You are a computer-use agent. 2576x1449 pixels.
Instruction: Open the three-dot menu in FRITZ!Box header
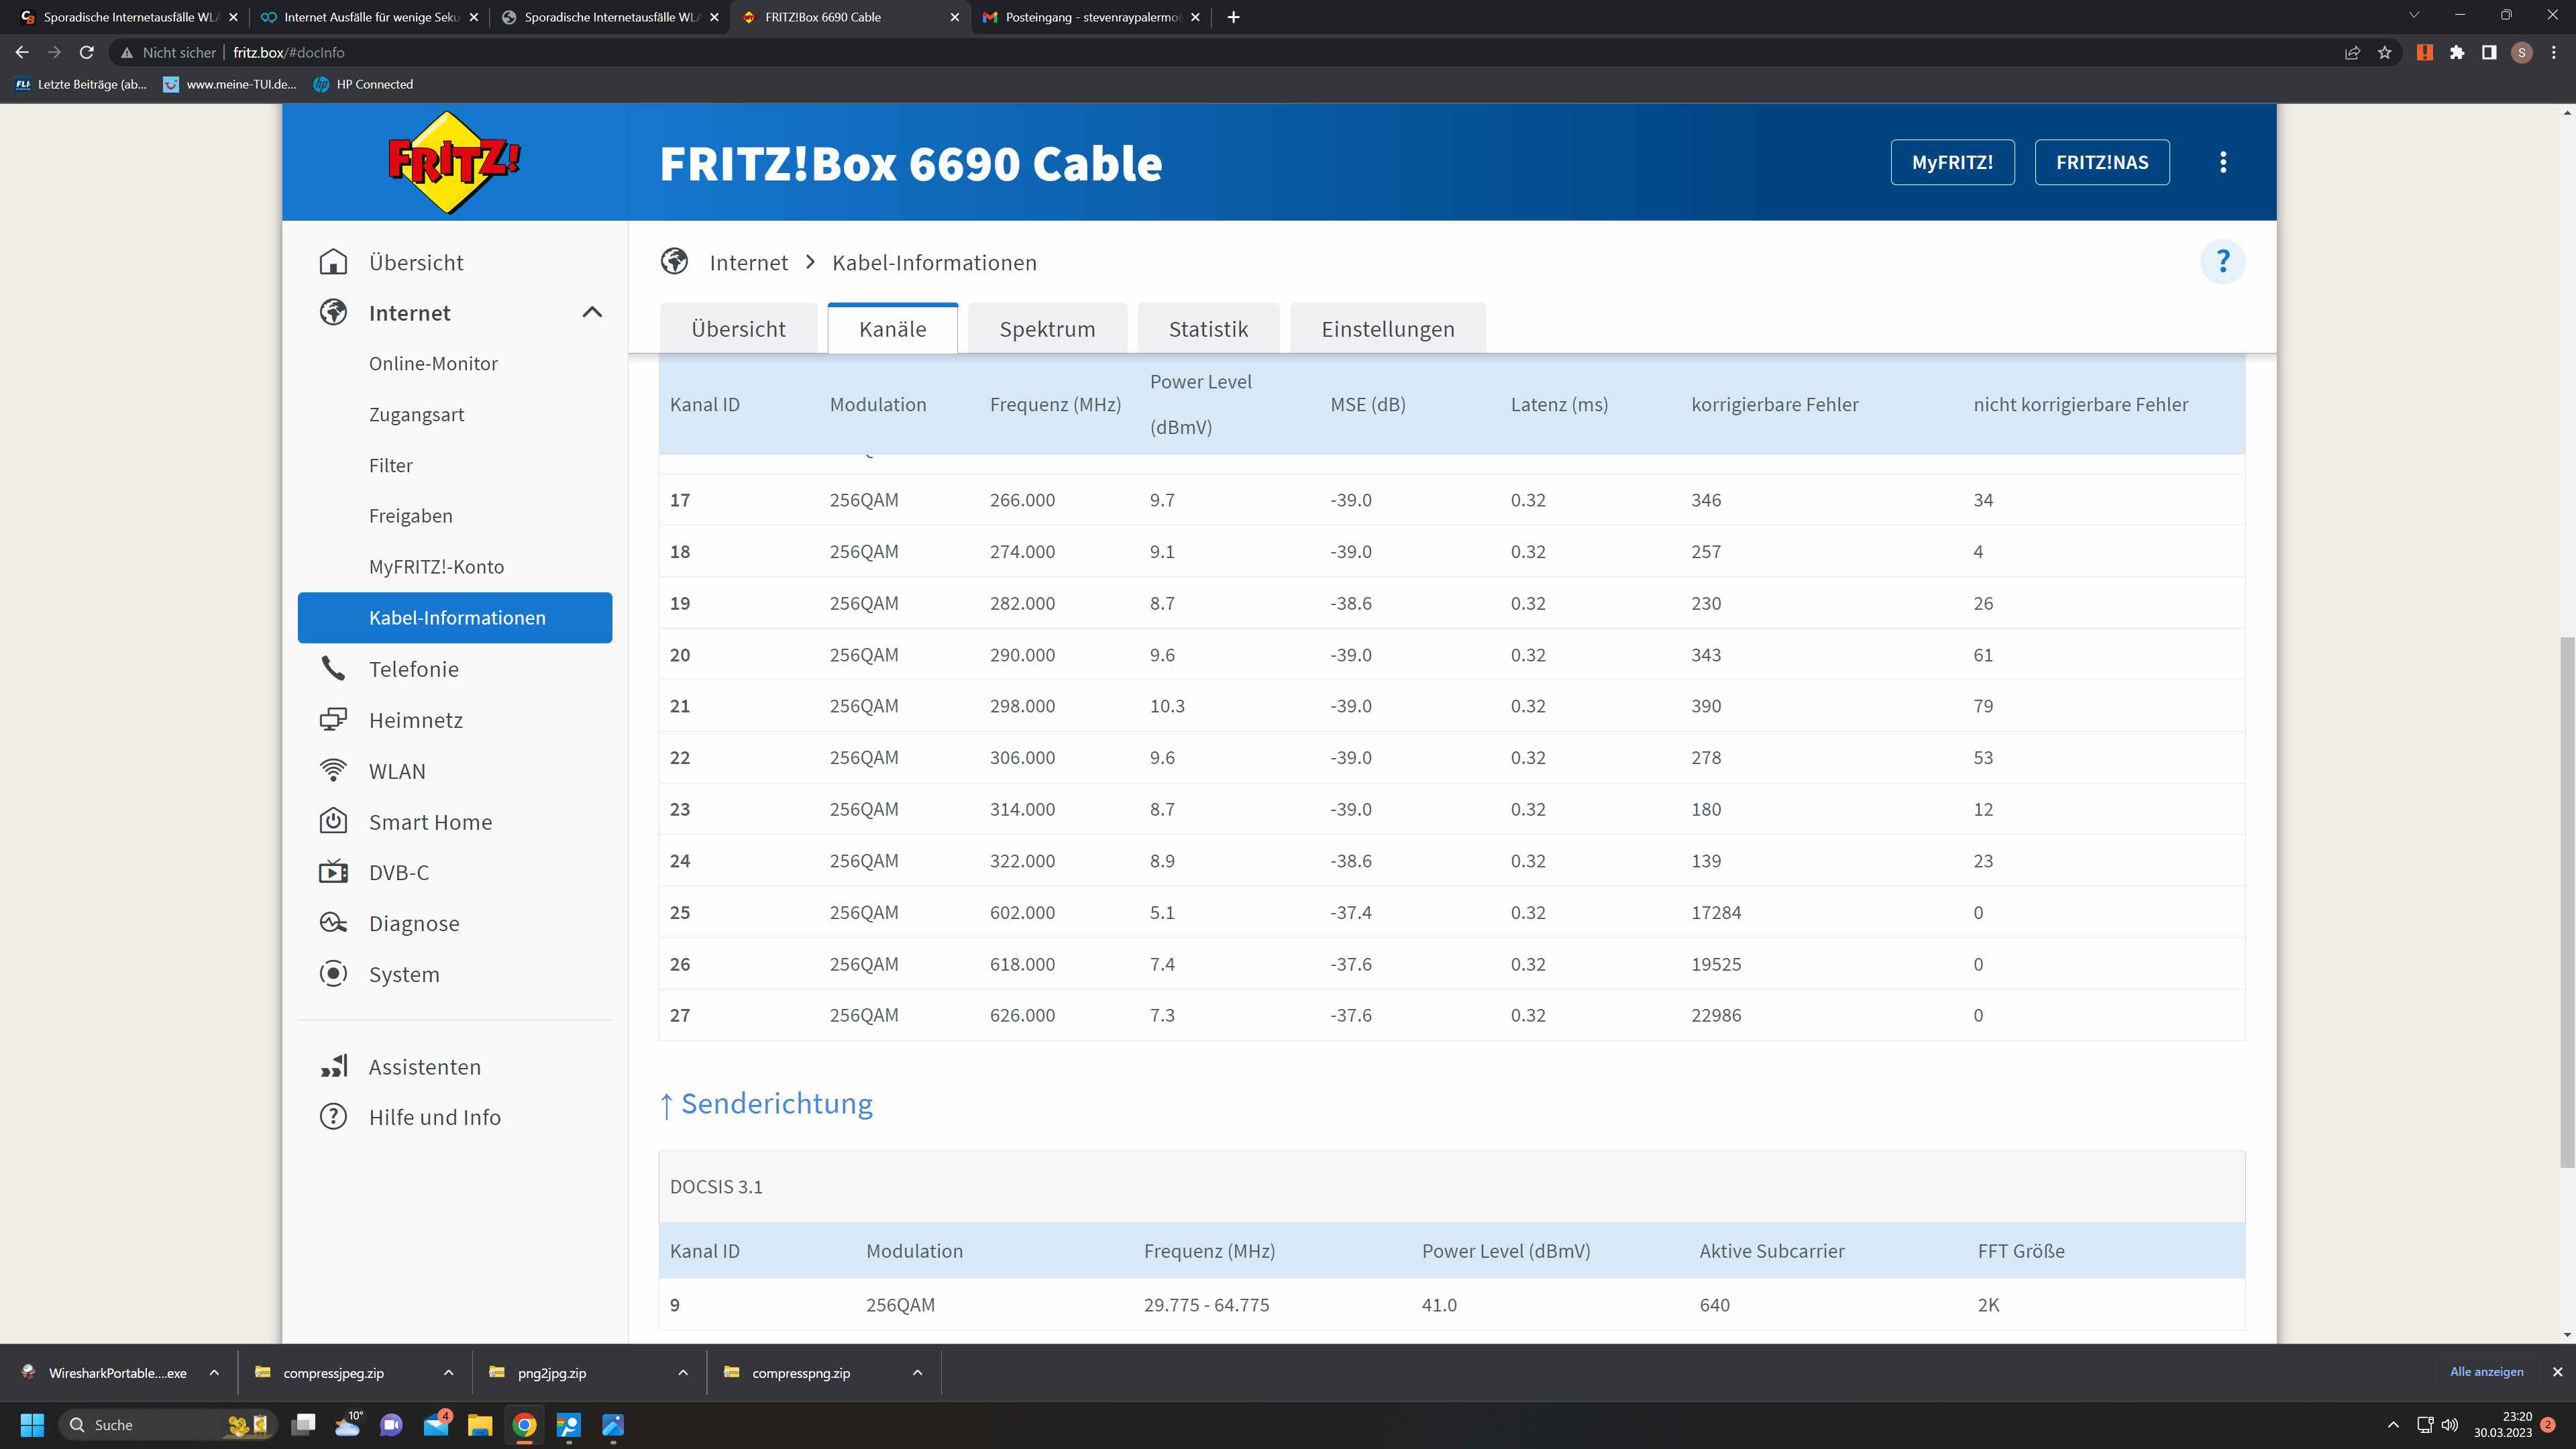pos(2222,162)
